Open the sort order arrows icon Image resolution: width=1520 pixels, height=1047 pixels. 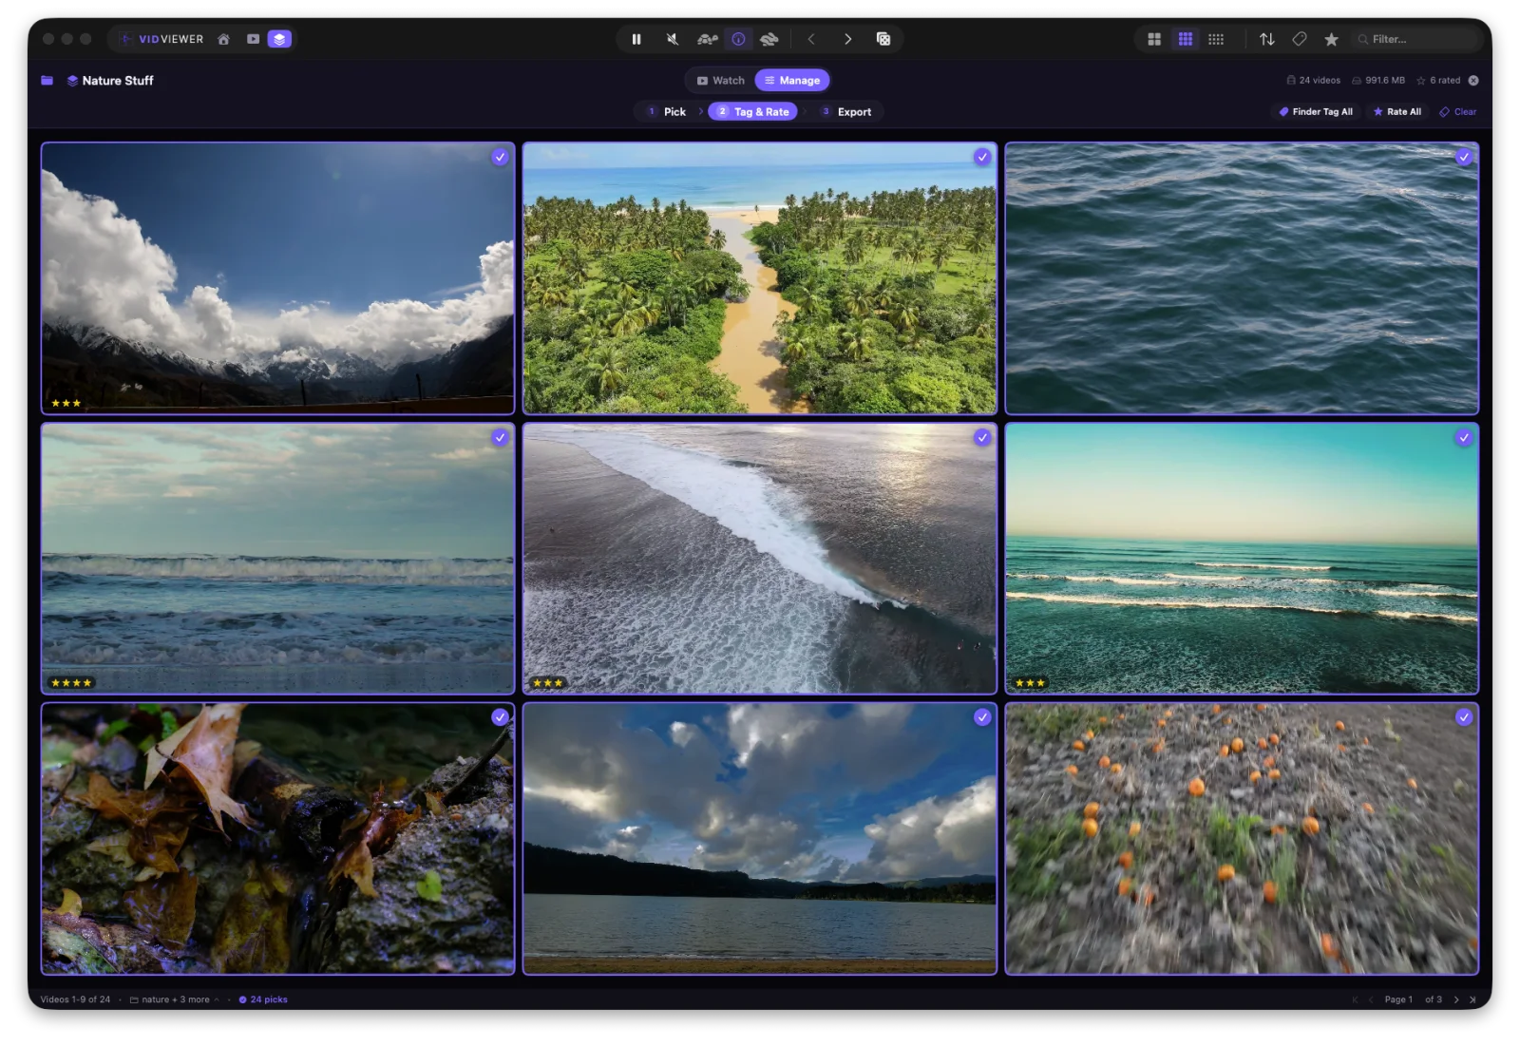(1267, 39)
